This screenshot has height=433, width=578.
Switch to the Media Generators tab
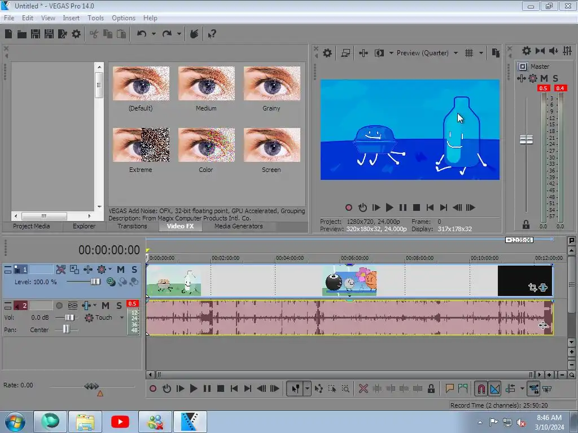[239, 226]
